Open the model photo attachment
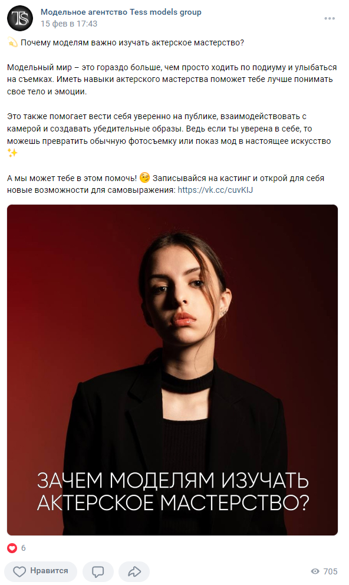The image size is (349, 585). (172, 370)
